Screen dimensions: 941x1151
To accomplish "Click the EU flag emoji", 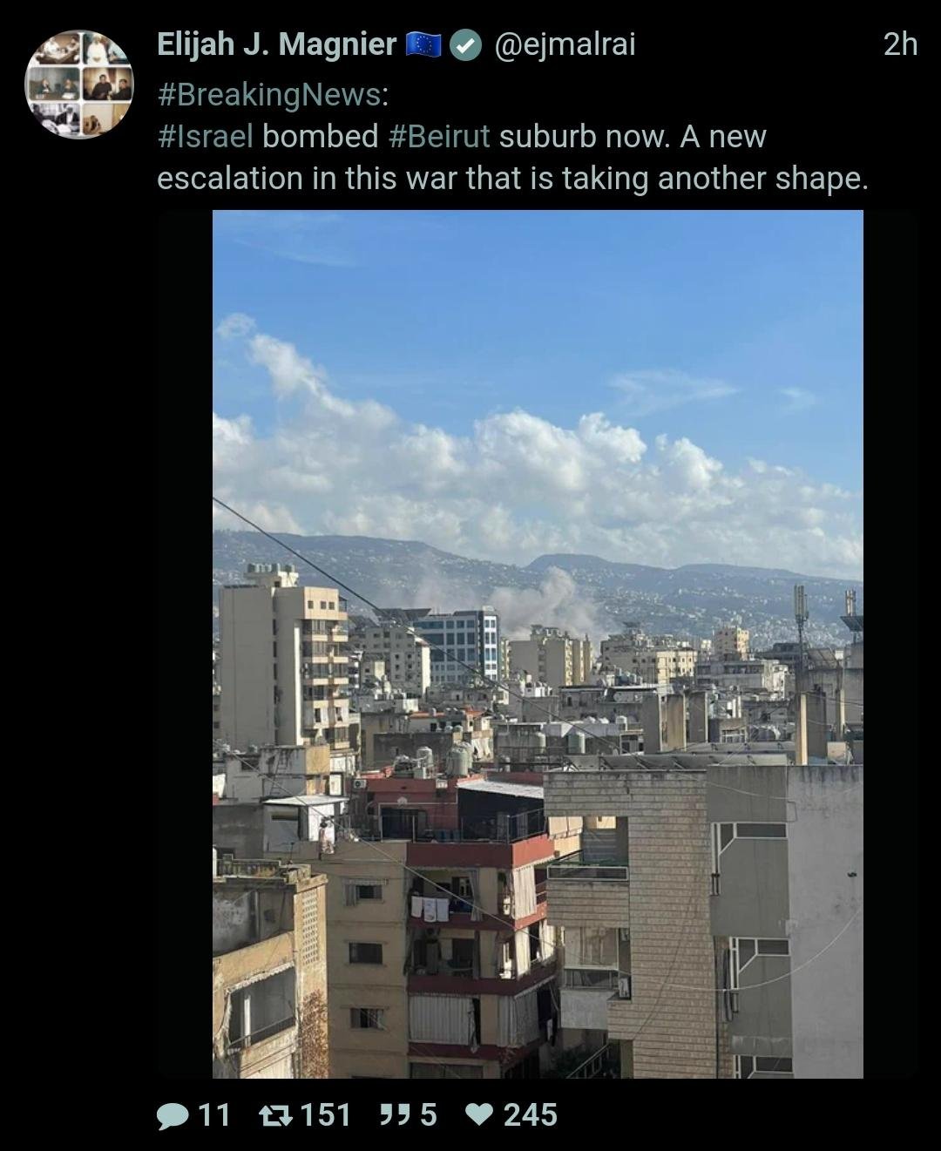I will pos(423,45).
